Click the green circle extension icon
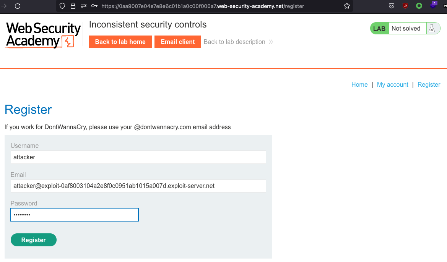The height and width of the screenshot is (262, 447). 419,6
